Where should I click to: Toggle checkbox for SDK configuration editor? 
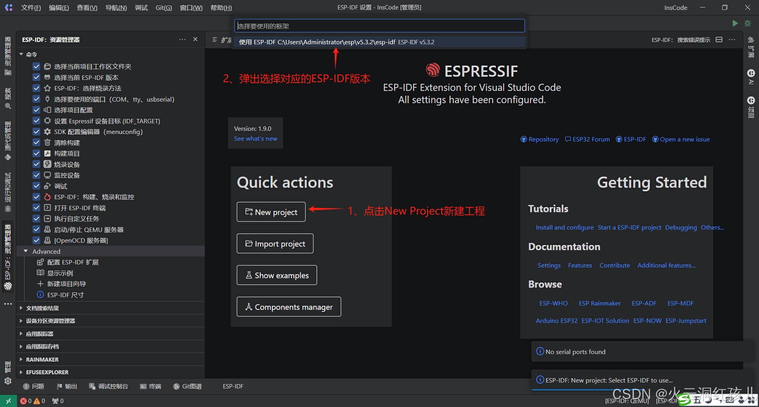pos(36,132)
